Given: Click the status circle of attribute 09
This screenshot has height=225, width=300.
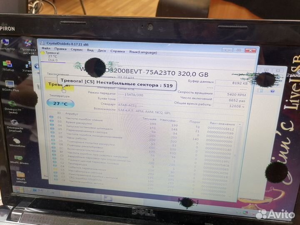Looking at the screenshot, I should tap(53, 136).
